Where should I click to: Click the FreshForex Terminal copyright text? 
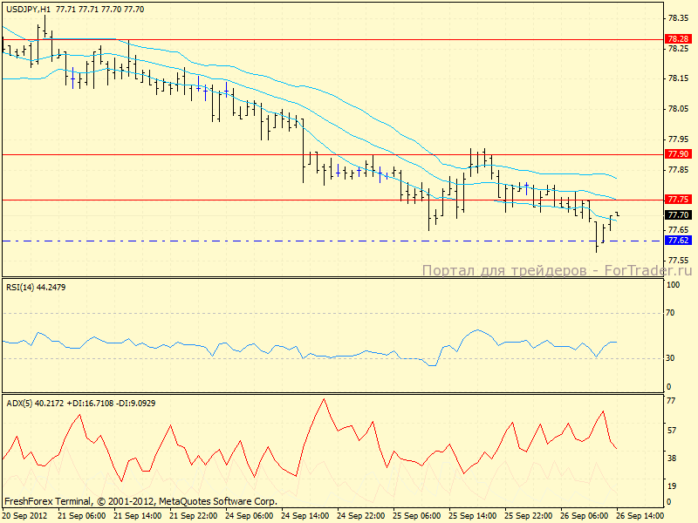[140, 501]
